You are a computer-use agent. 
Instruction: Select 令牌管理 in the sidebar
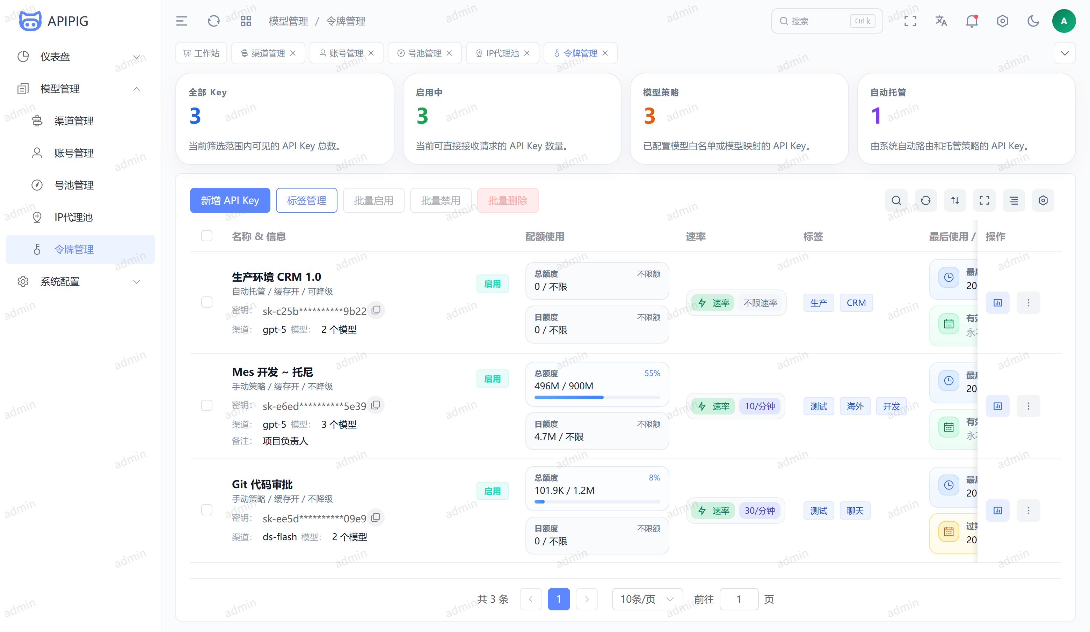[x=80, y=249]
